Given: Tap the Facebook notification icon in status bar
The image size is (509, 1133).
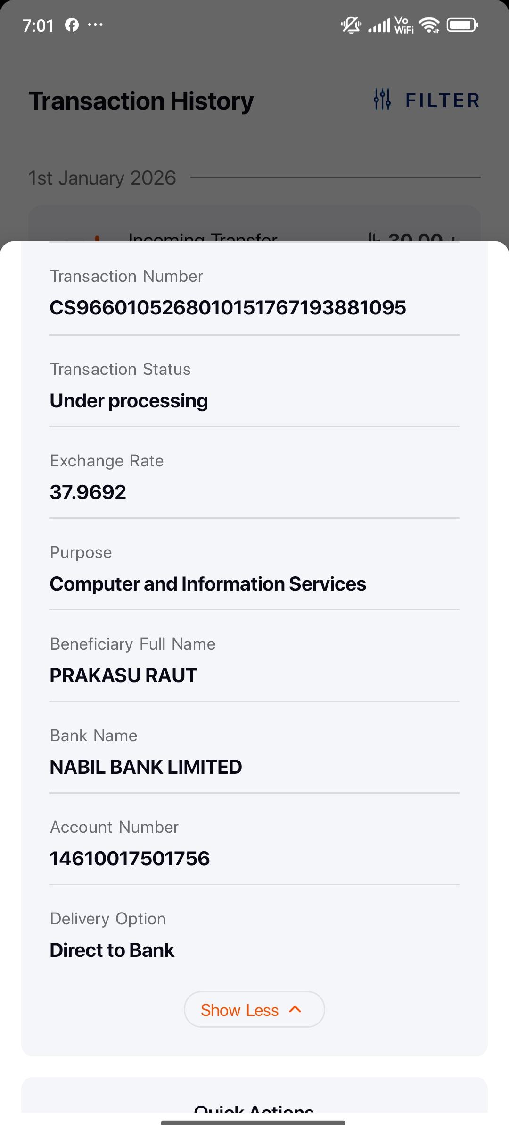Looking at the screenshot, I should coord(72,25).
